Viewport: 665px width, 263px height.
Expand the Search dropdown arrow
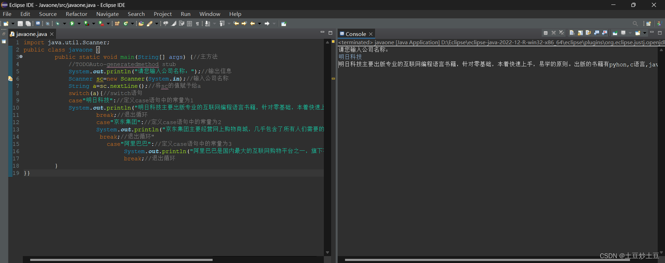coord(157,24)
